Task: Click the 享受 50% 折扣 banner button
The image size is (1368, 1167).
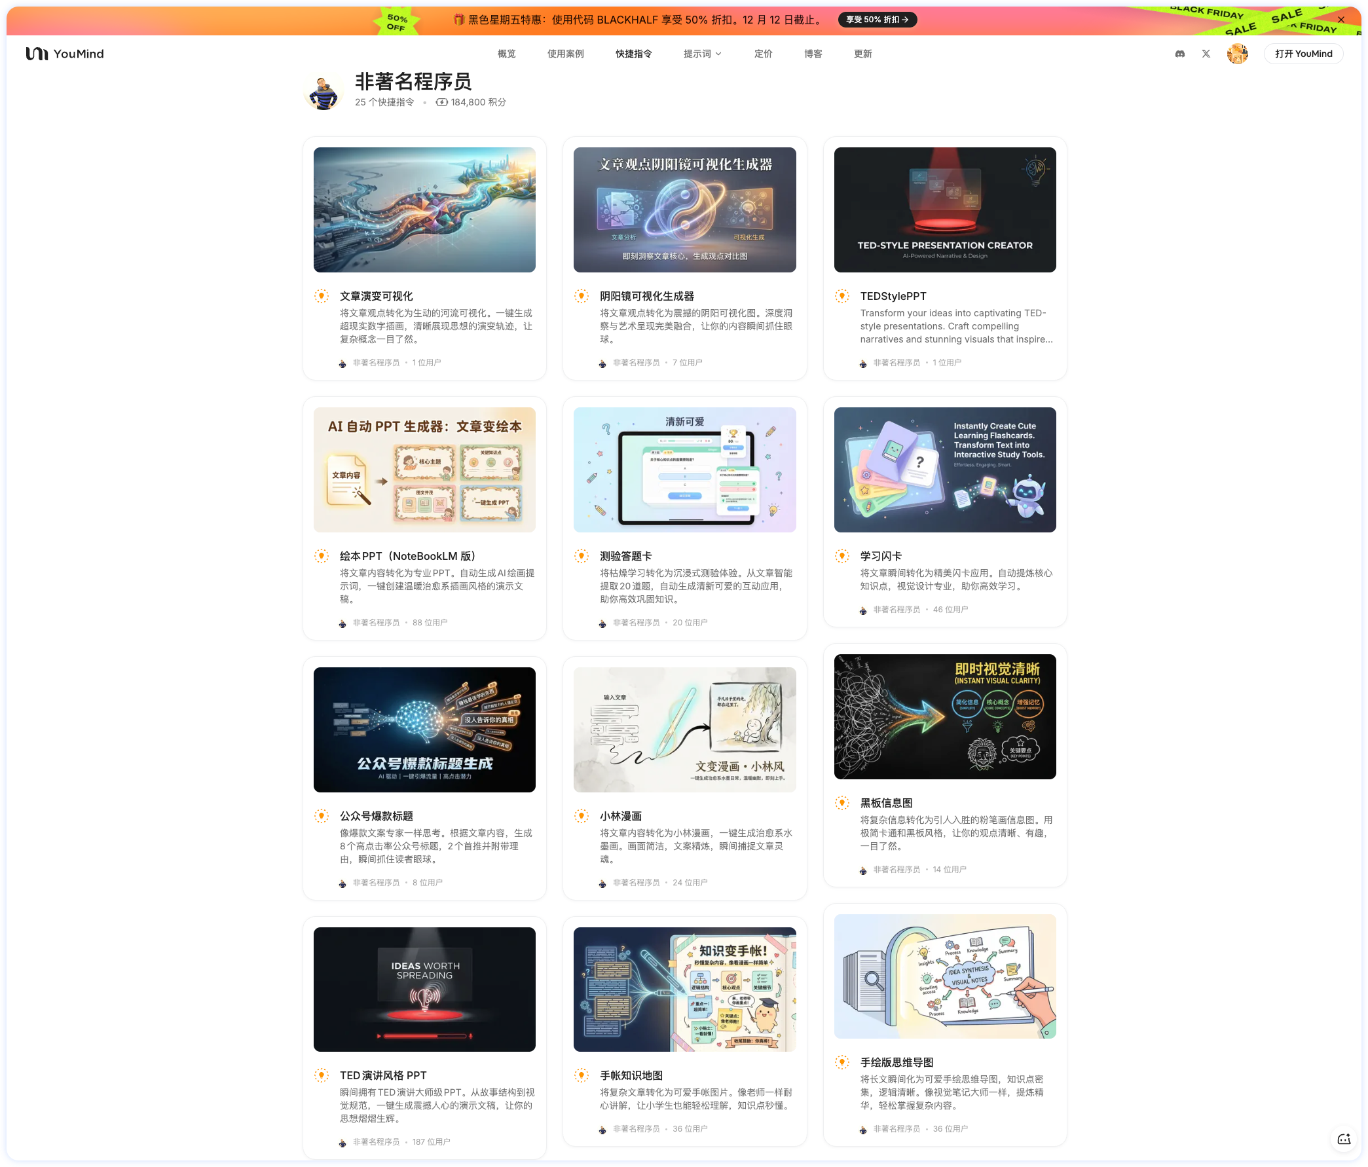Action: point(877,20)
